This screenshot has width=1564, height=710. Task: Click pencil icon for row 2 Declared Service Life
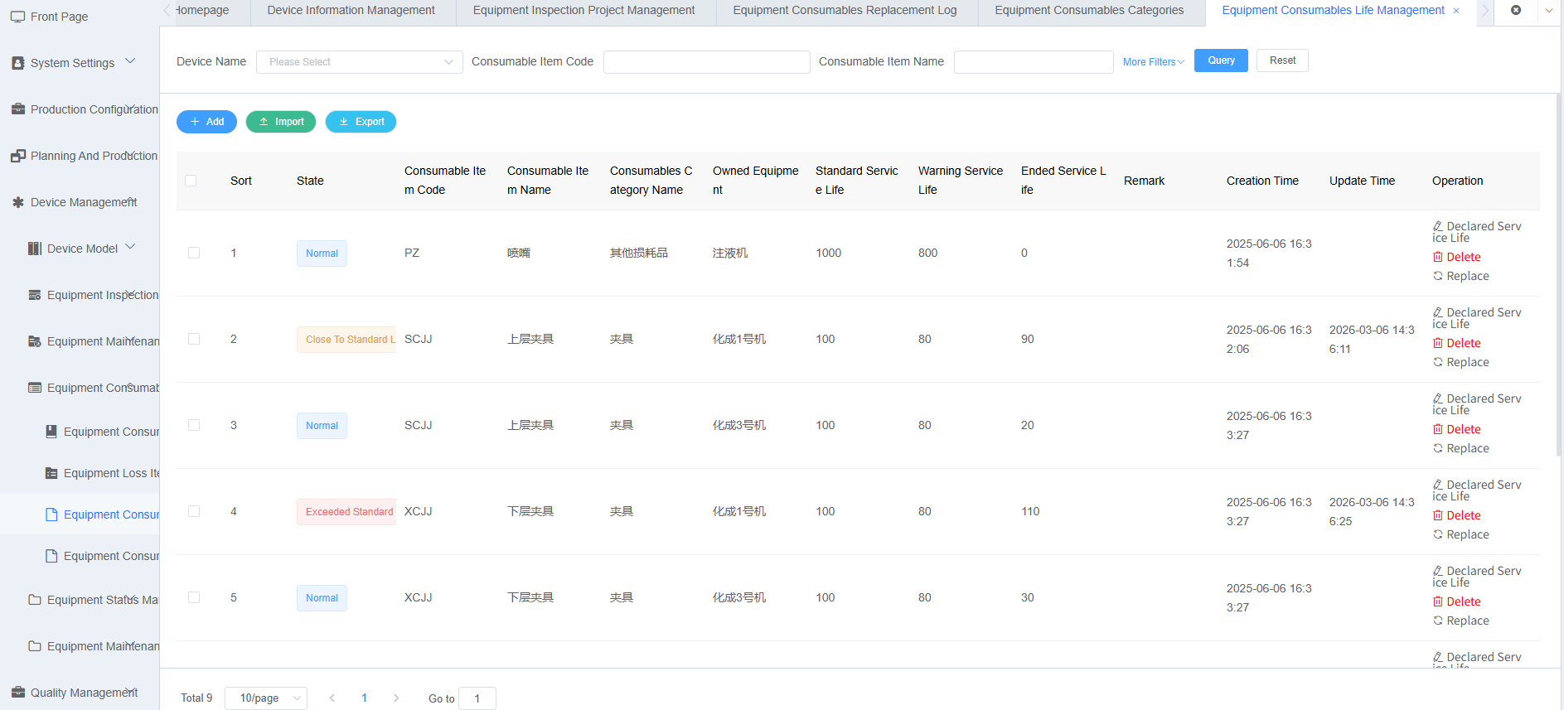coord(1438,312)
